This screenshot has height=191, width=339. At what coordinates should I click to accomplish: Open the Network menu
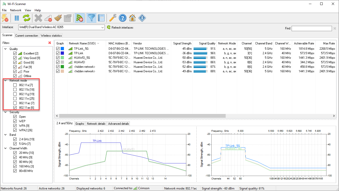16,10
